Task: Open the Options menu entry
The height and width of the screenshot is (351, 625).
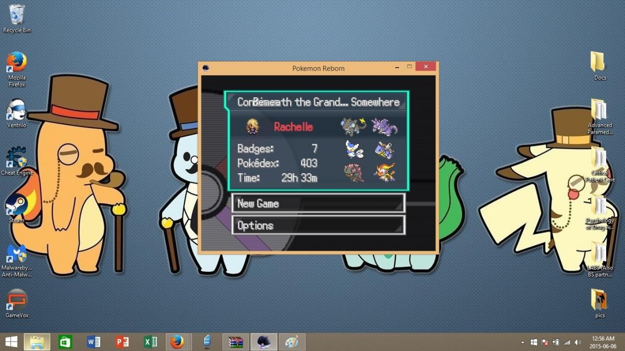Action: pos(318,225)
